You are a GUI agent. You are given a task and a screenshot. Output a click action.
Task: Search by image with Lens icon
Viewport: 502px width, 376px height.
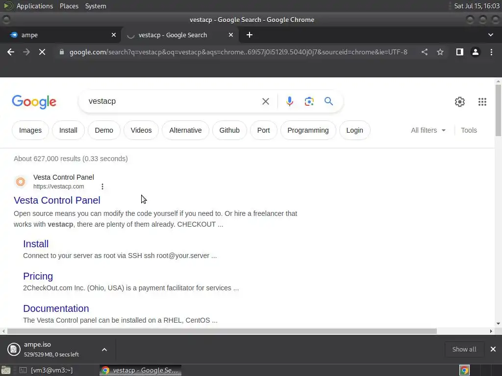[x=309, y=101]
